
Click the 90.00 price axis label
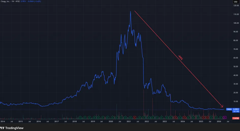(236, 32)
